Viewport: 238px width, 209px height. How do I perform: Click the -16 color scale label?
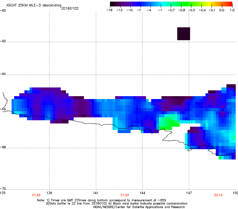pos(109,10)
